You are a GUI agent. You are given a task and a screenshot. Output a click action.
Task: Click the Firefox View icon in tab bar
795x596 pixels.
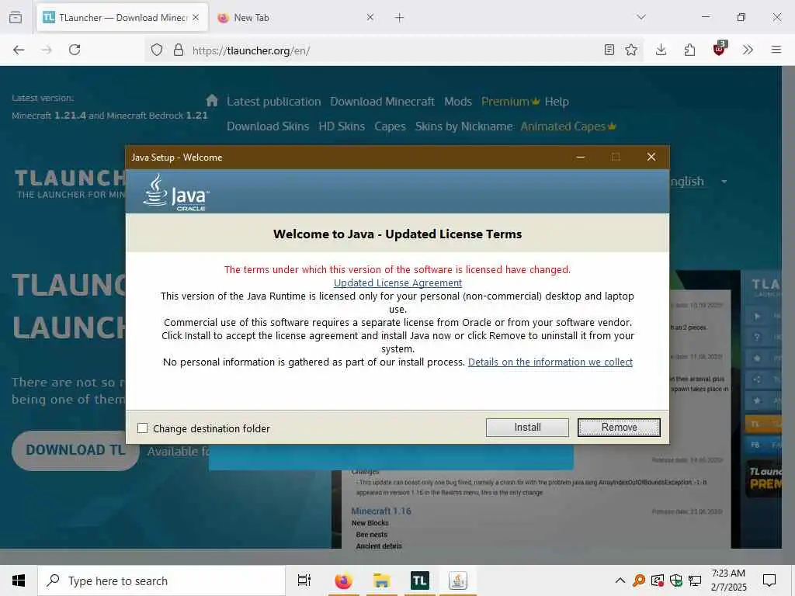pos(16,18)
